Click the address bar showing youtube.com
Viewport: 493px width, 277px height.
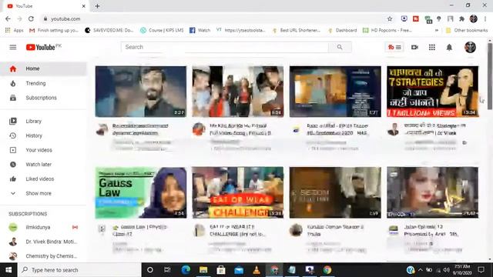(x=214, y=18)
